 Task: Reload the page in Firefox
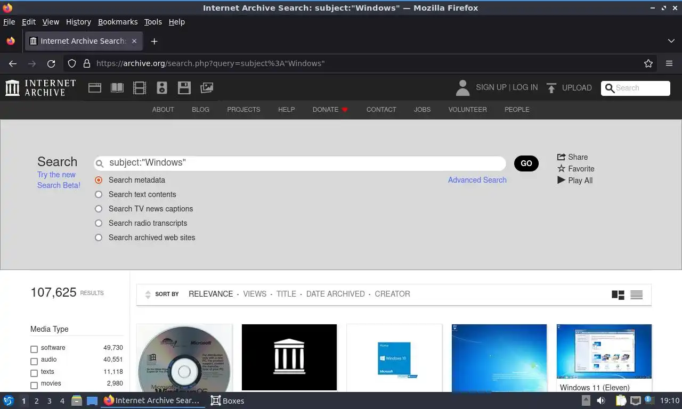pyautogui.click(x=51, y=63)
